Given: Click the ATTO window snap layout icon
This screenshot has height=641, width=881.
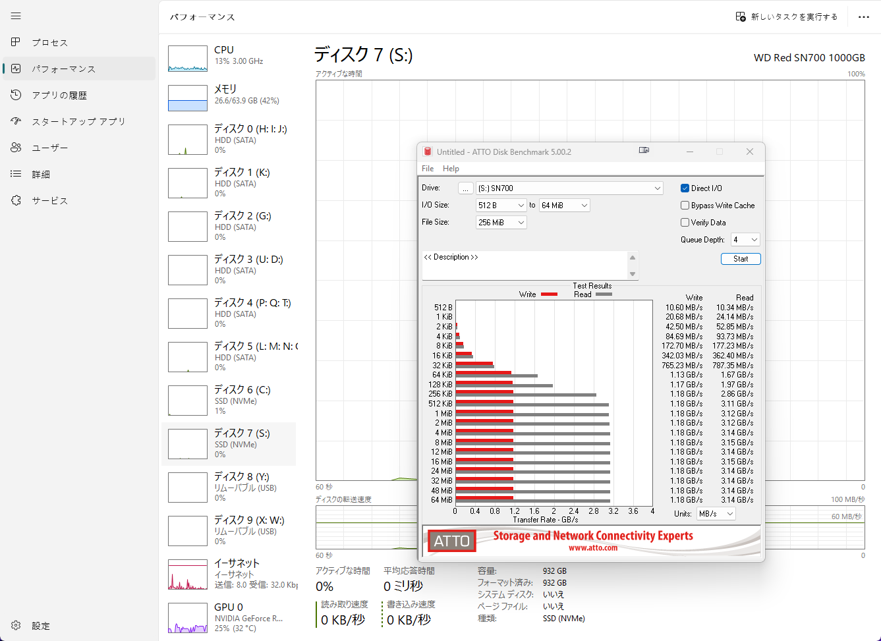Looking at the screenshot, I should [644, 151].
